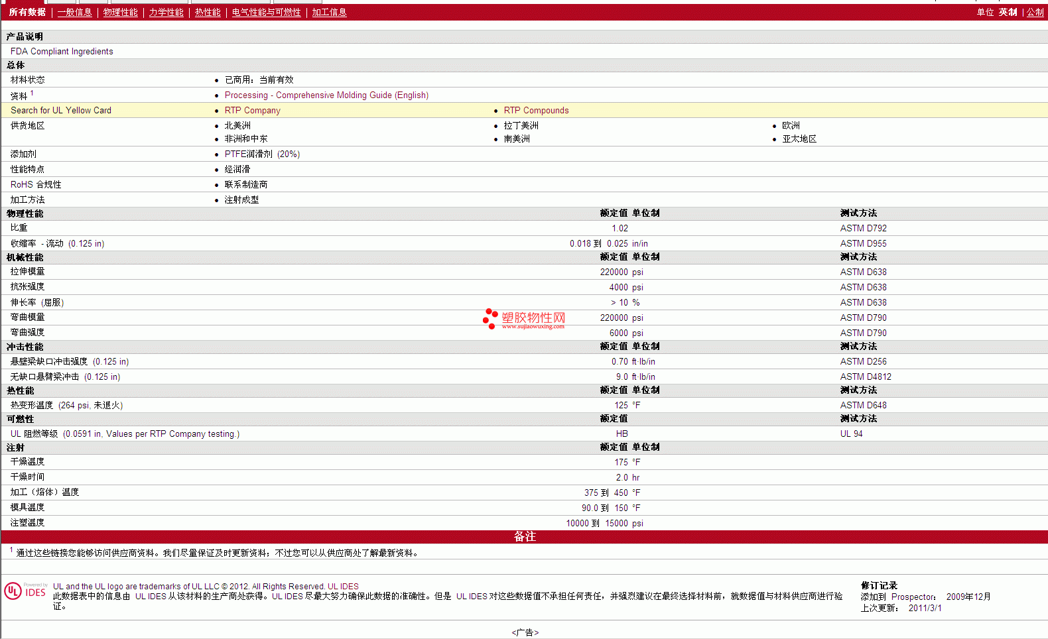Click the RTP Compounds link
The image size is (1048, 639).
pos(536,111)
